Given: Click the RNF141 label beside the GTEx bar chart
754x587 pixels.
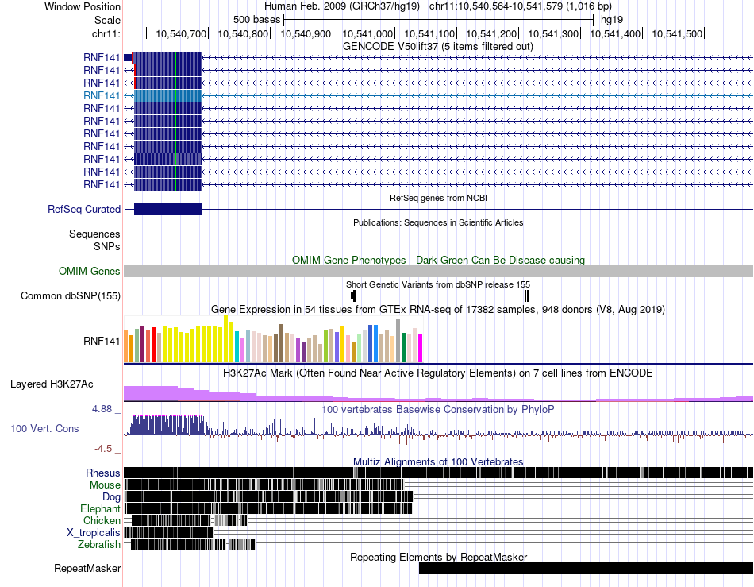Looking at the screenshot, I should pyautogui.click(x=102, y=341).
